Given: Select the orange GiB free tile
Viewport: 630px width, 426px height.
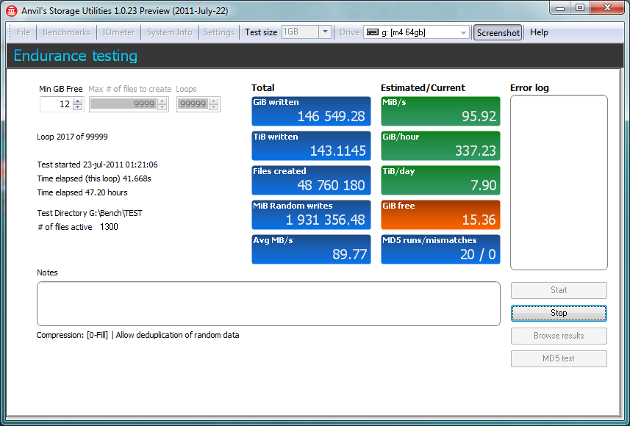Looking at the screenshot, I should [440, 214].
